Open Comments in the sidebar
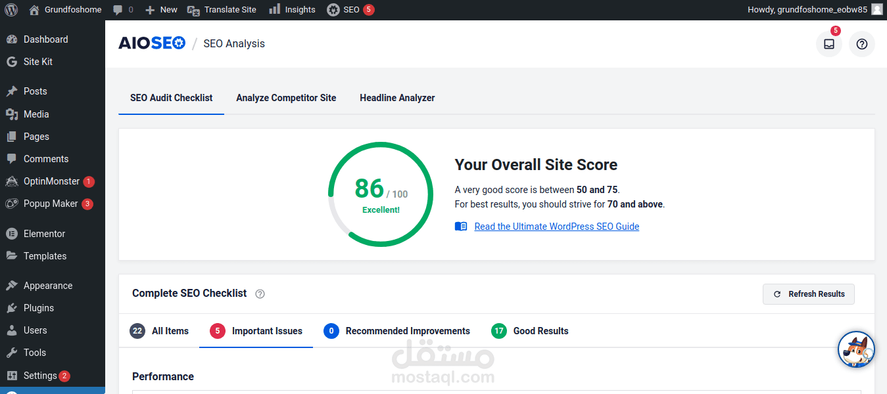Viewport: 887px width, 394px height. (53, 159)
